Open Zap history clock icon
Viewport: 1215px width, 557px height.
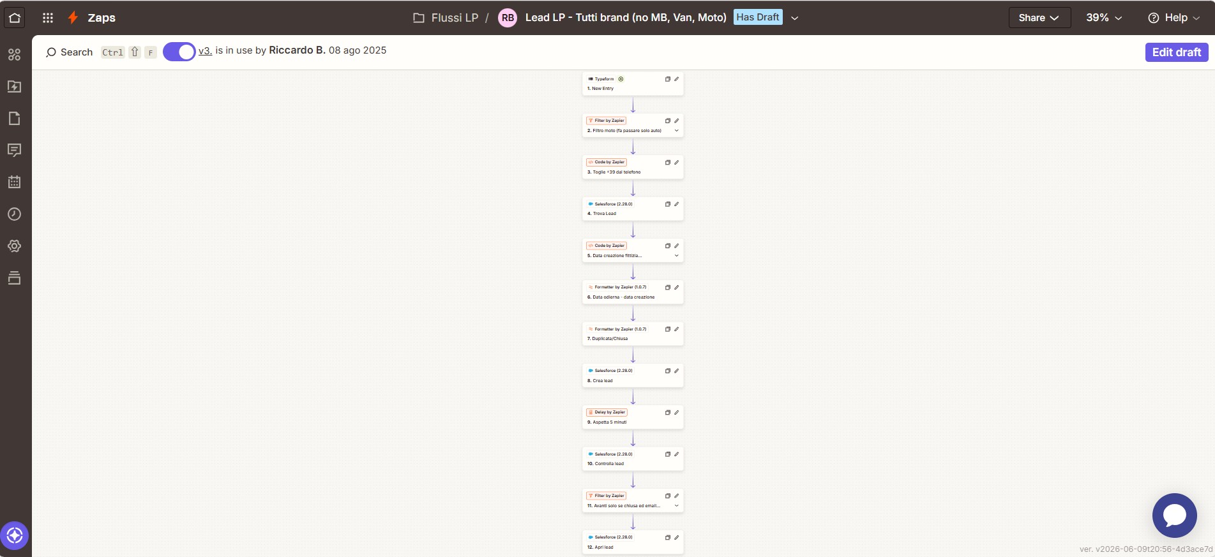click(x=15, y=214)
